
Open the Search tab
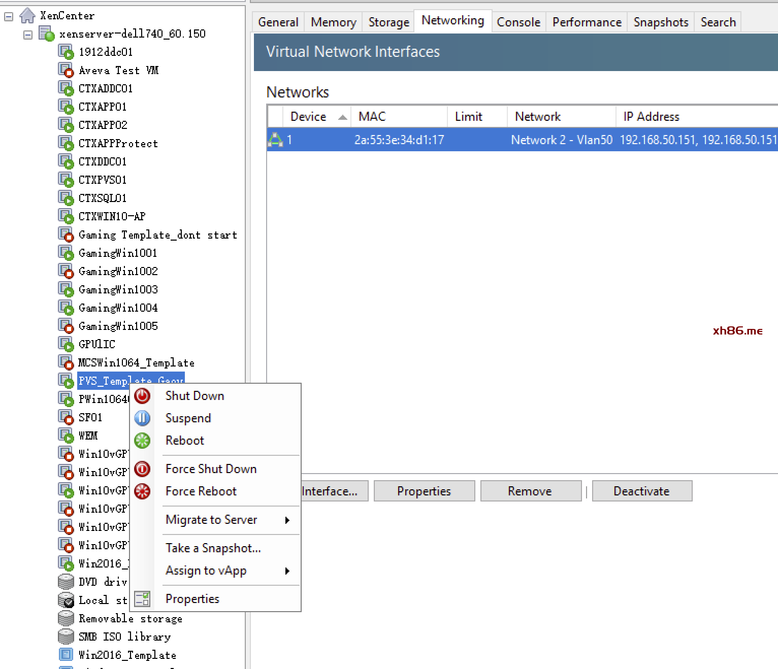tap(718, 22)
